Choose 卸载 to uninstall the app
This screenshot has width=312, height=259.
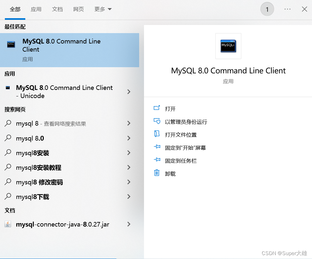coord(170,174)
